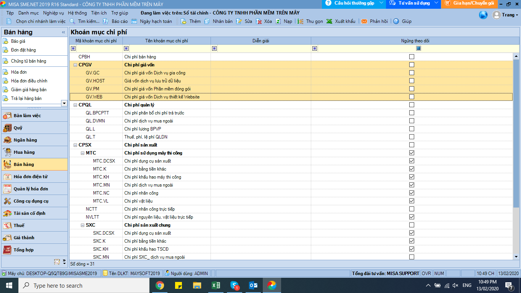Screen dimensions: 521x293
Task: Click the Thêm (Add) toolbar icon
Action: [183, 21]
